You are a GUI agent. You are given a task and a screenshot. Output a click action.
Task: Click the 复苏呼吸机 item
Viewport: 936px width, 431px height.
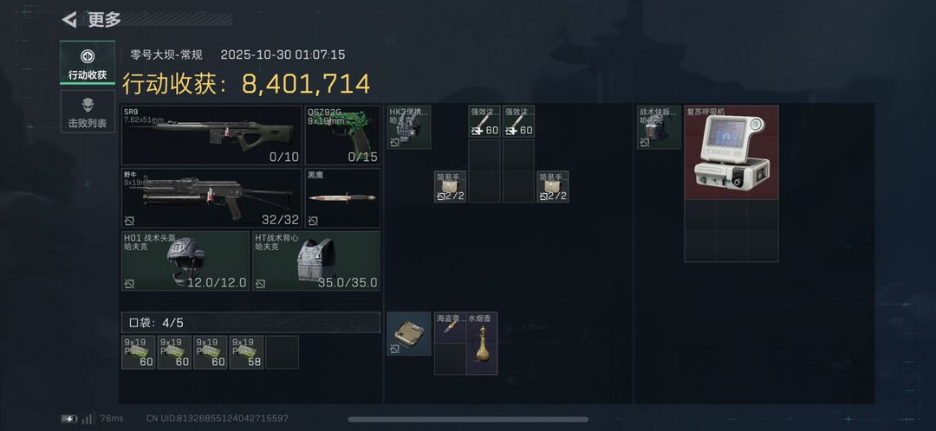click(731, 152)
